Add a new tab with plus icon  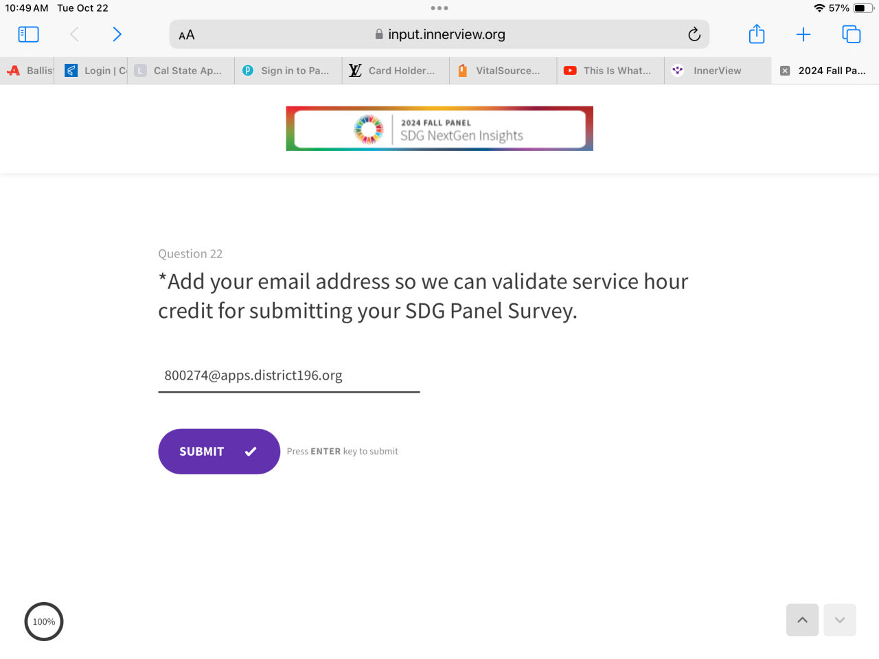click(803, 34)
